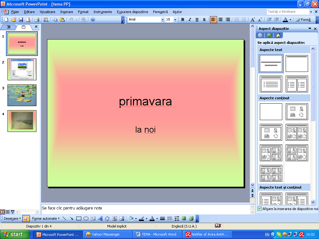Image resolution: width=319 pixels, height=239 pixels.
Task: Click the Formă design button
Action: (x=303, y=20)
